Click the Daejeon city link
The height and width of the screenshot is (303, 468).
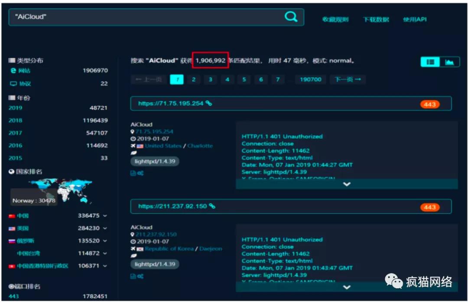(211, 249)
